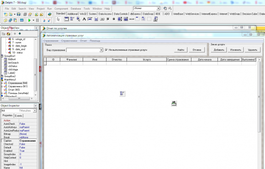
Task: Click the green down arrow in Object TreeView
Action: [x=20, y=34]
